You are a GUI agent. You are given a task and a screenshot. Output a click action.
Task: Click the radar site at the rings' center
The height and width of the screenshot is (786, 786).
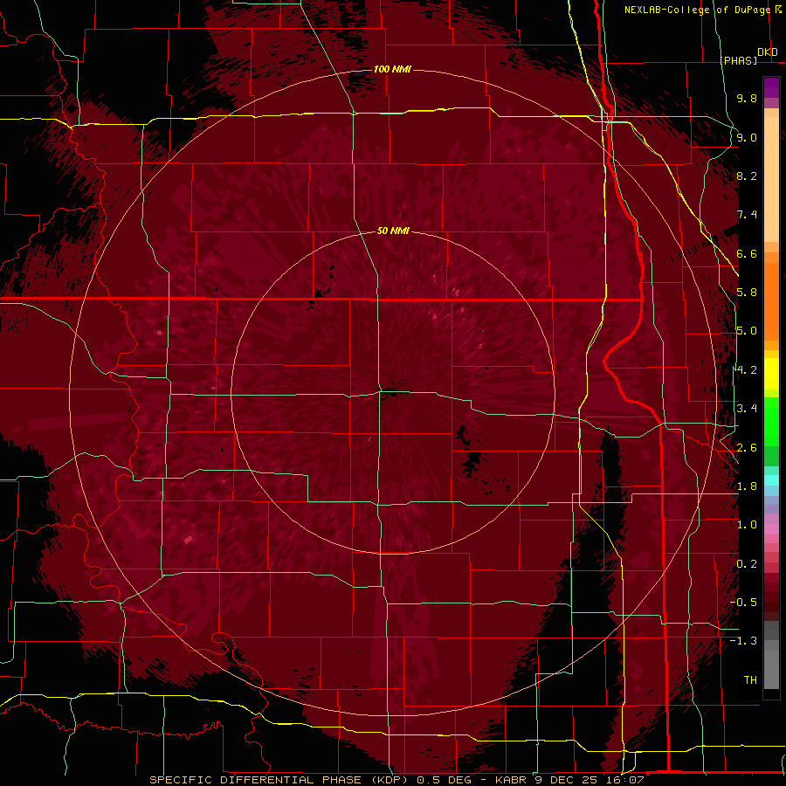[392, 393]
